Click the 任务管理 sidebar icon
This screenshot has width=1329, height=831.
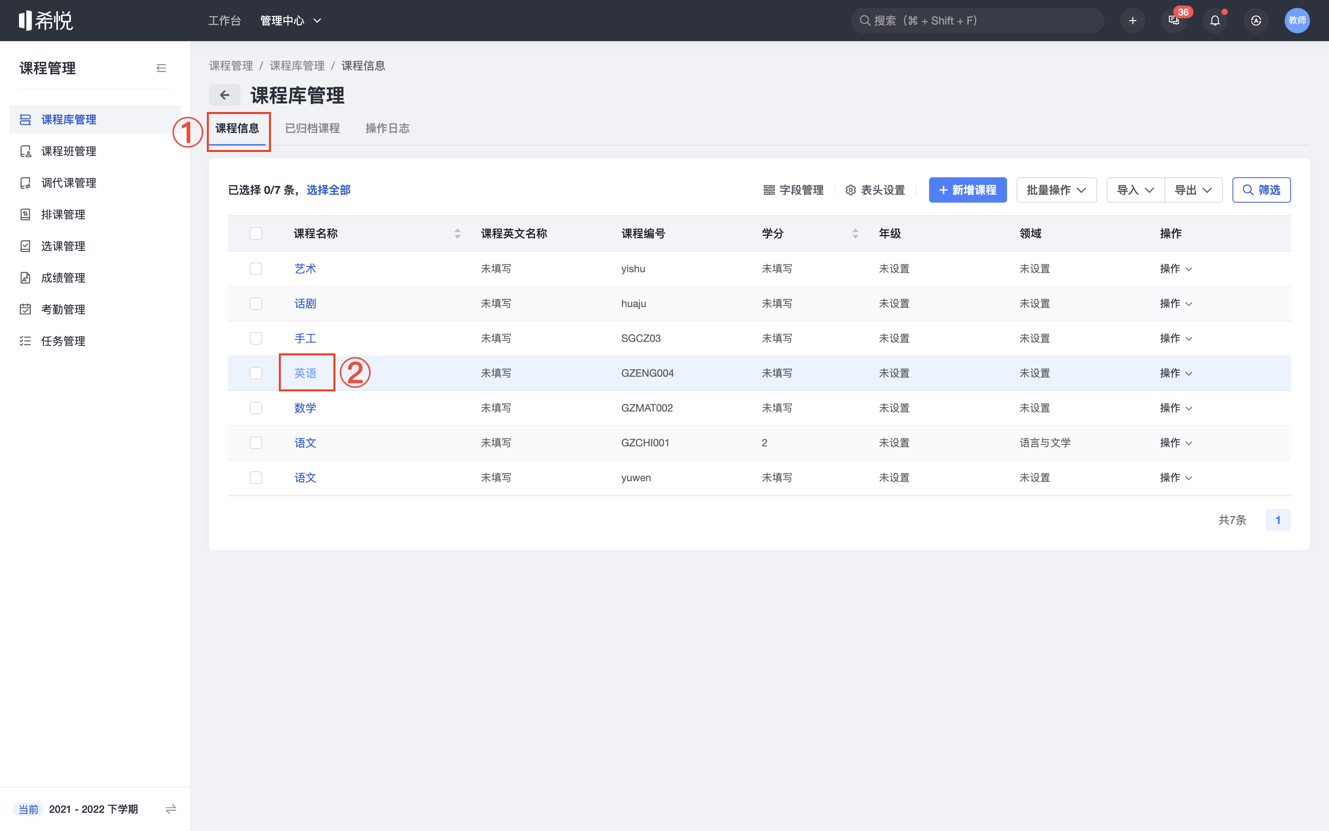(x=25, y=341)
